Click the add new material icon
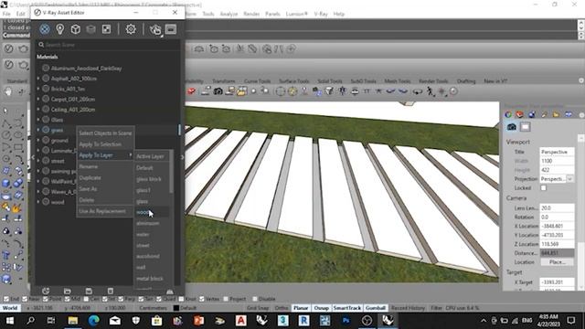 46,291
